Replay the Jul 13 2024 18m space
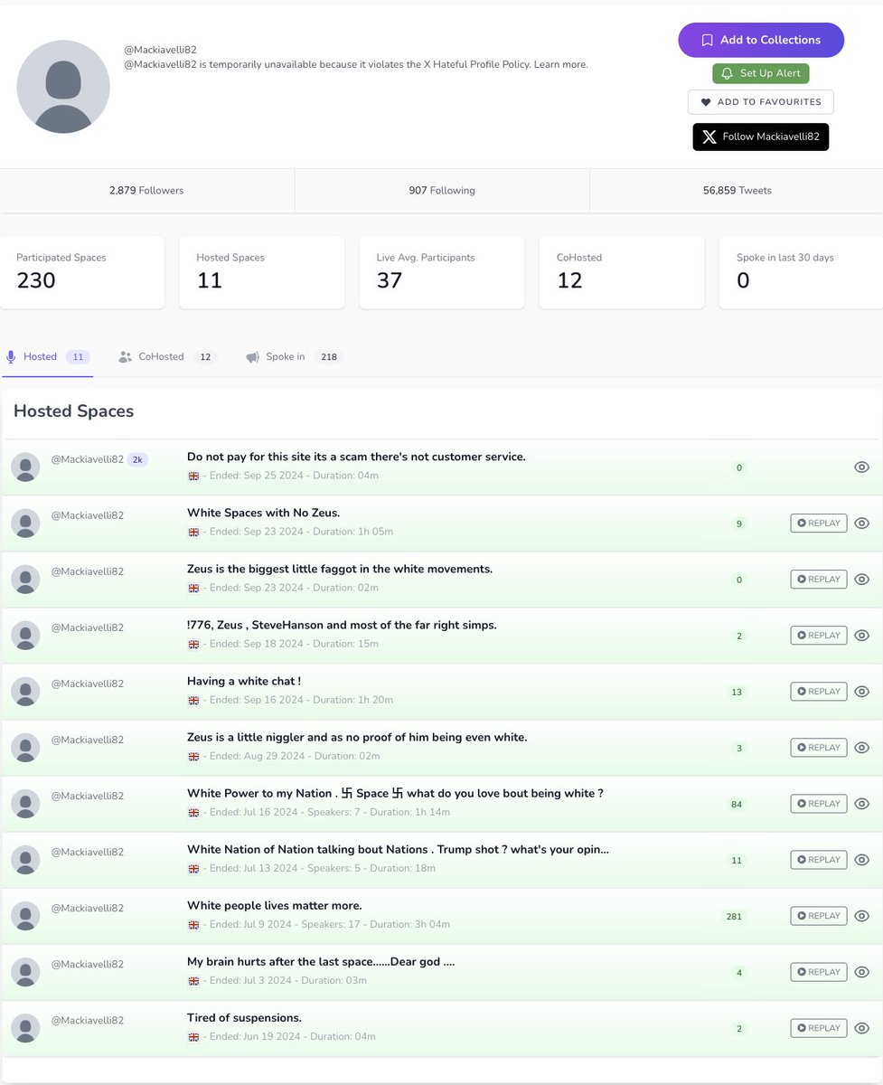The height and width of the screenshot is (1085, 883). 819,860
